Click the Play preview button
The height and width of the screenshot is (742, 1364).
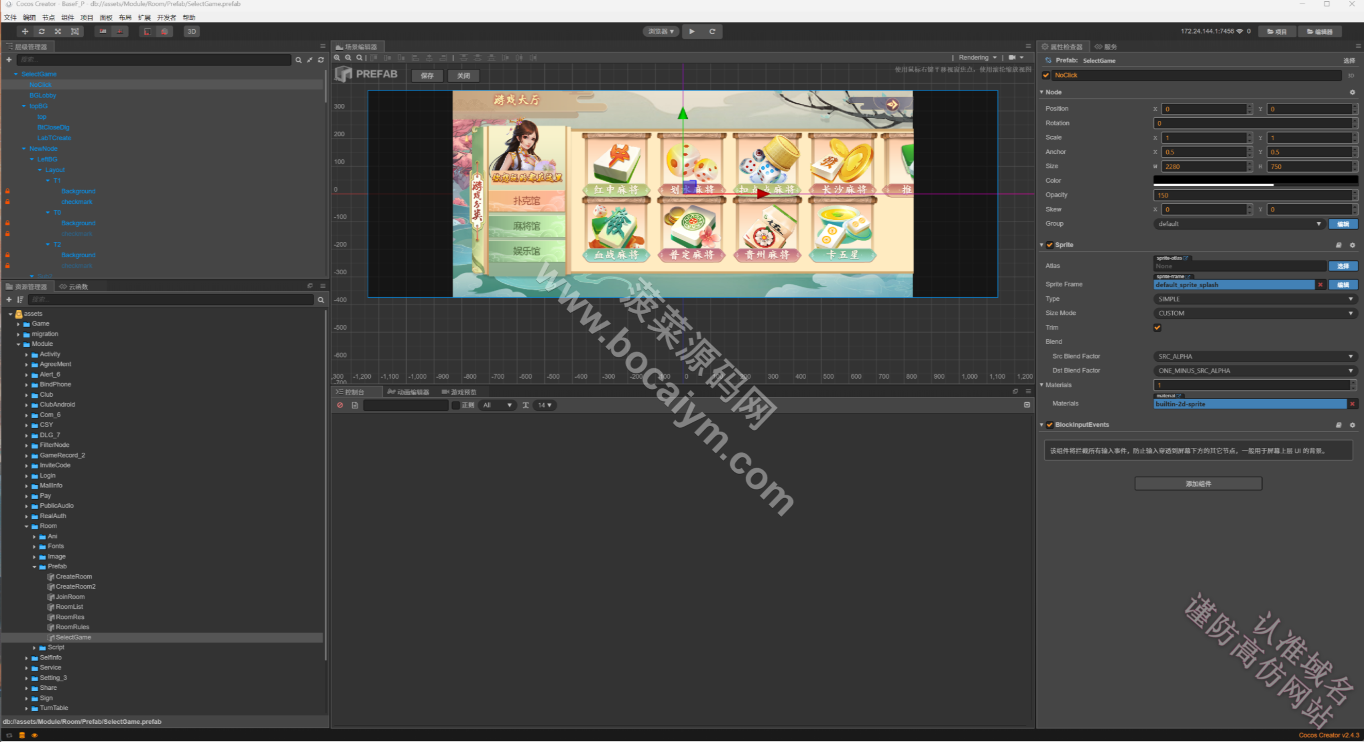pyautogui.click(x=692, y=31)
